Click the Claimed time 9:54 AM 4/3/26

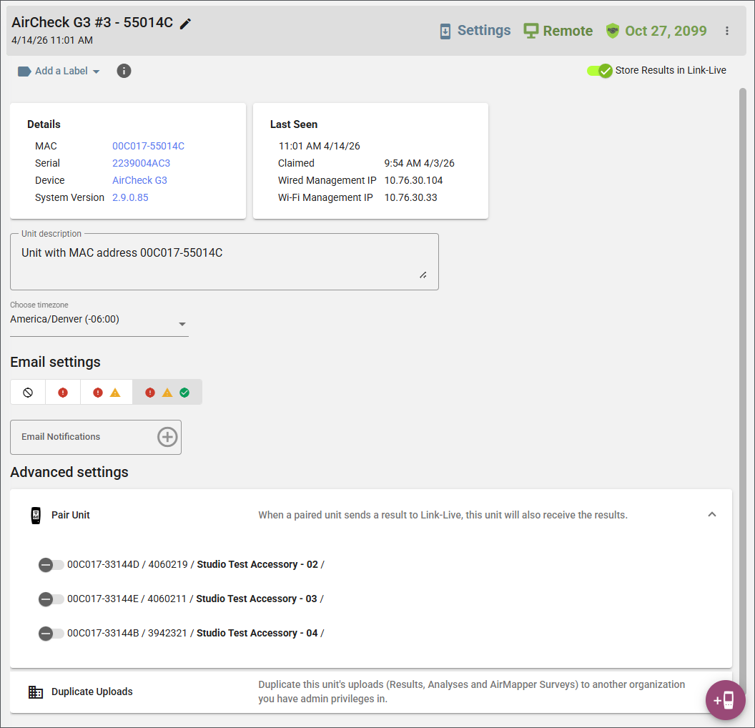(x=419, y=163)
